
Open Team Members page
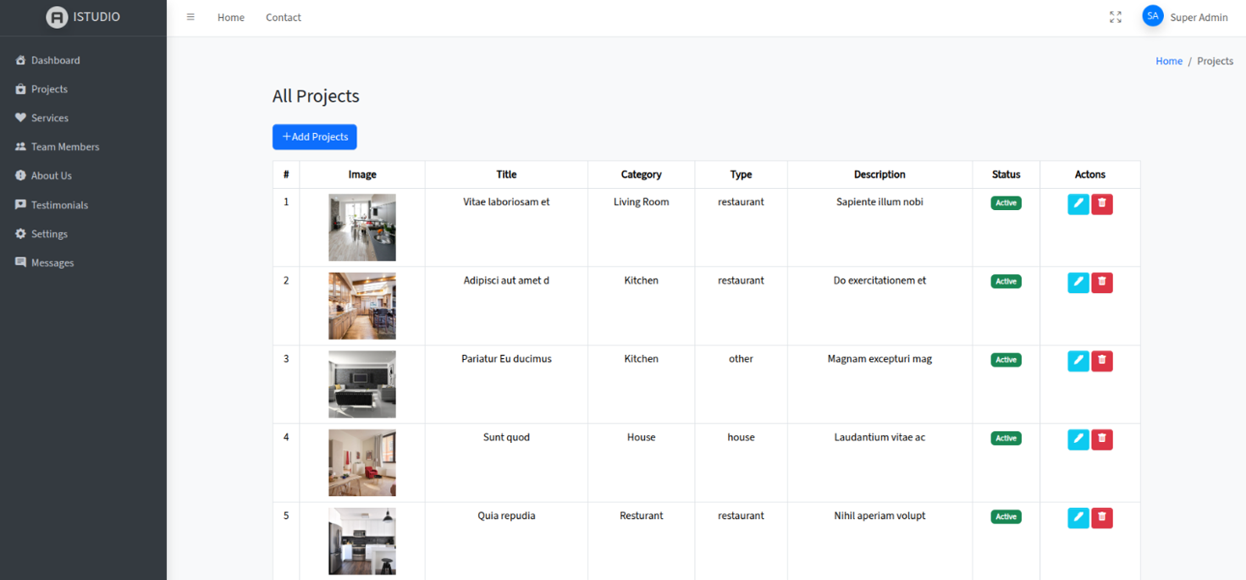tap(64, 146)
